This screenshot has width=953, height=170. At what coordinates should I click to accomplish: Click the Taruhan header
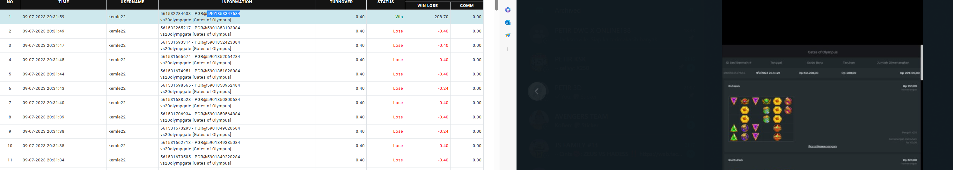tap(849, 62)
